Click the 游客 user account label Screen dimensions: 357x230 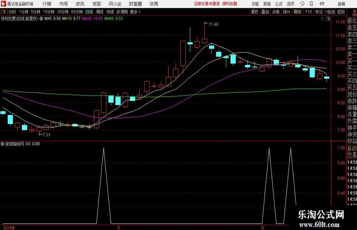tap(341, 4)
